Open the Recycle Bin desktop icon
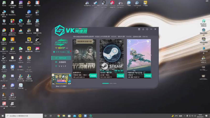Image resolution: width=210 pixels, height=118 pixels. click(4, 22)
